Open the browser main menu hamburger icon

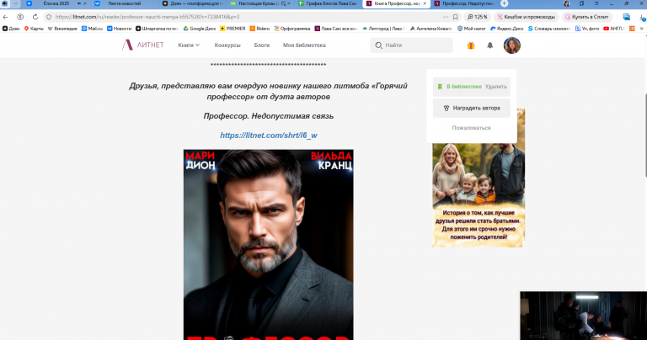(x=596, y=3)
